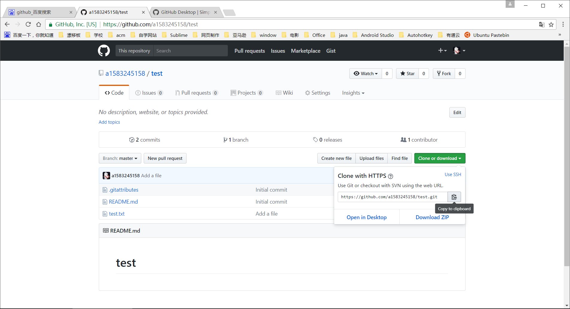Close the github Baidu search tab
Viewport: 570px width, 309px height.
click(x=71, y=12)
